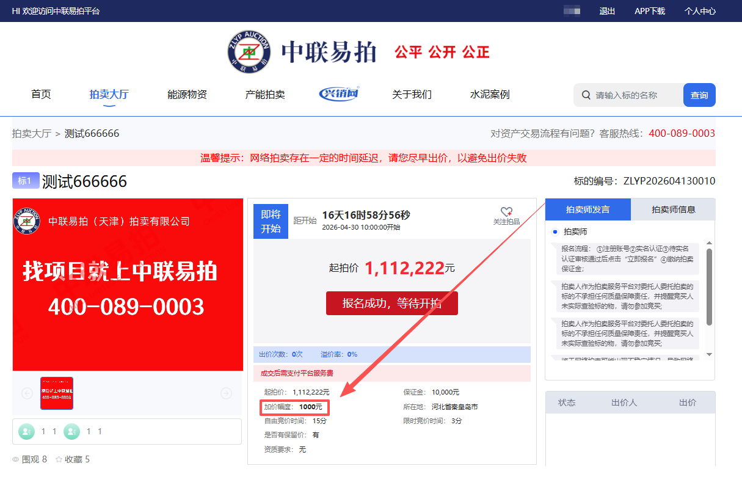Image resolution: width=742 pixels, height=477 pixels.
Task: Click 状态 column header in bid table
Action: pos(567,402)
